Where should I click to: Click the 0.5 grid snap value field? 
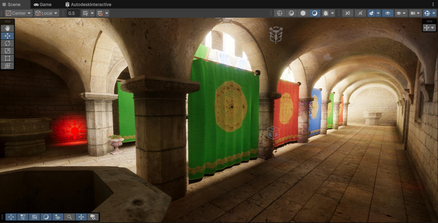[x=73, y=13]
